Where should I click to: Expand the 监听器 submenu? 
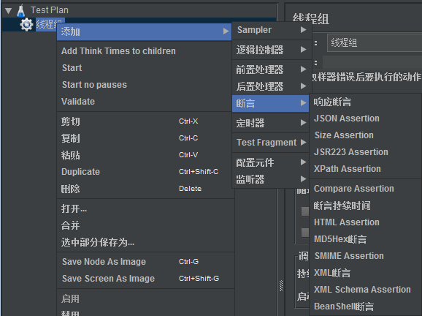[270, 179]
